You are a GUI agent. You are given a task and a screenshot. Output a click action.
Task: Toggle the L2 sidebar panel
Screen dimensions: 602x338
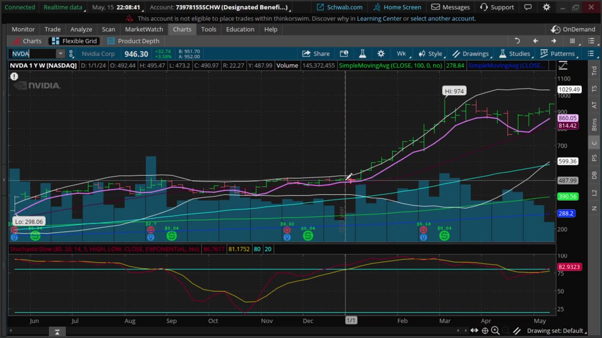click(594, 192)
